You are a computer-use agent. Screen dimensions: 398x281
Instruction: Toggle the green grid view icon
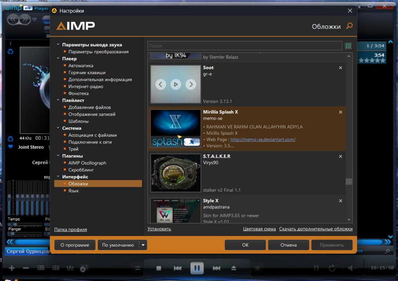(348, 46)
